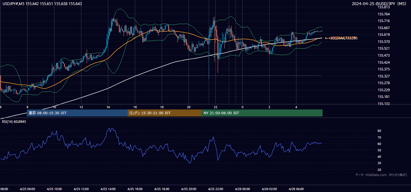
Task: Click the 4/25 18:00 date label
Action: [162, 189]
